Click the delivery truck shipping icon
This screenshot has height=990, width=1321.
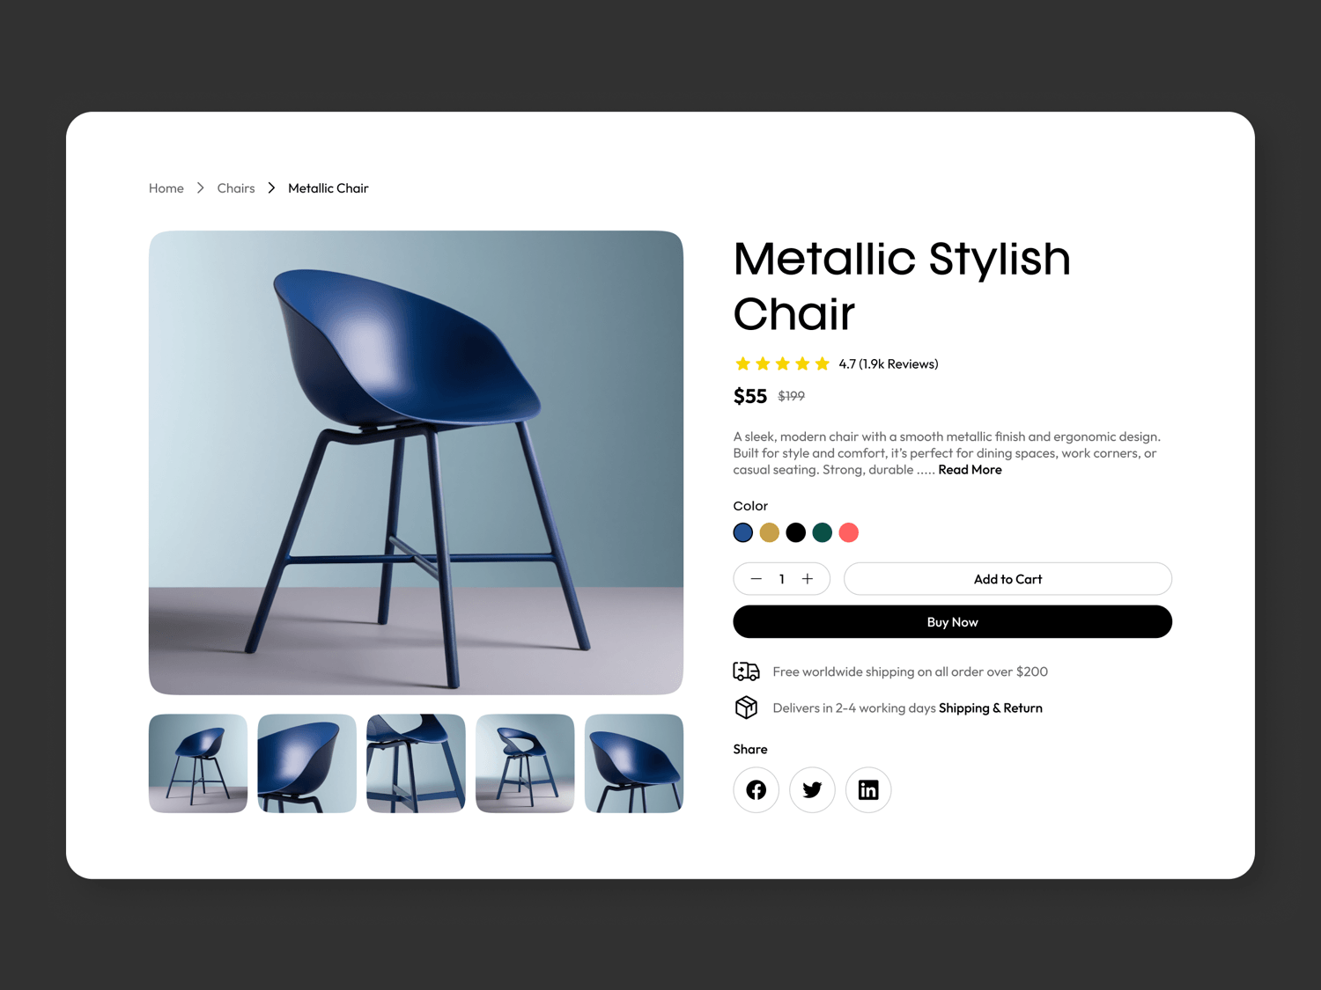746,671
